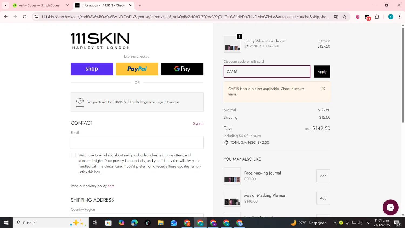This screenshot has width=405, height=228.
Task: Click the Master Masking Planner thumbnail
Action: coord(232,198)
